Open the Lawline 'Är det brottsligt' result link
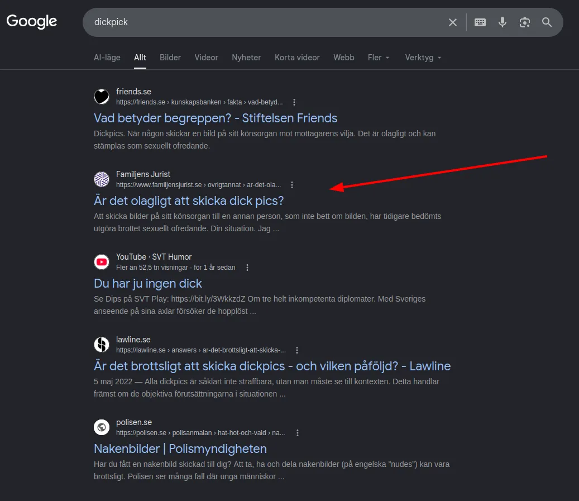The height and width of the screenshot is (501, 579). tap(272, 366)
